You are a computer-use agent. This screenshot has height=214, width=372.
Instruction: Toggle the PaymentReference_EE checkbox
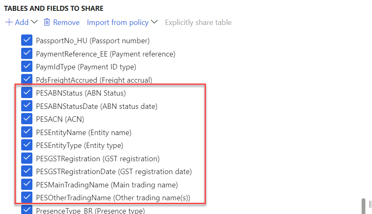[27, 53]
